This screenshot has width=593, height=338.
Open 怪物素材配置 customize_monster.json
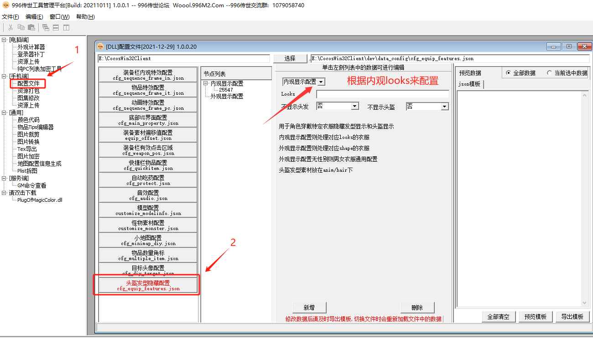tap(148, 225)
